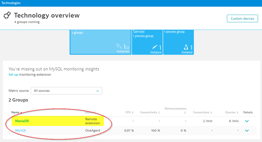This screenshot has width=262, height=142.
Task: Sort the table by Retransmissions column
Action: (x=175, y=110)
